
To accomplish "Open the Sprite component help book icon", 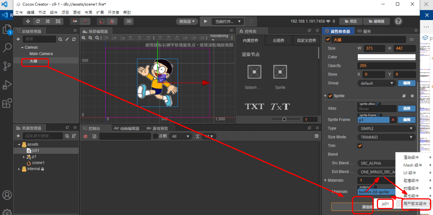I will pyautogui.click(x=404, y=96).
